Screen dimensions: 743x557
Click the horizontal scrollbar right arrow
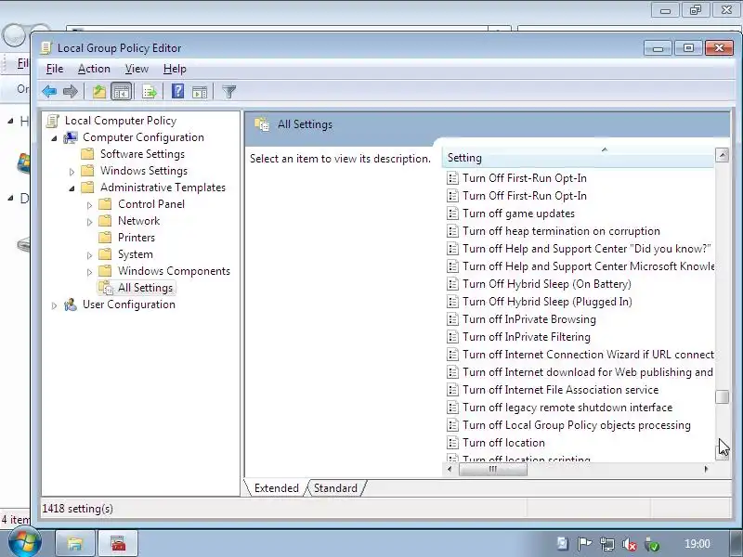(706, 469)
